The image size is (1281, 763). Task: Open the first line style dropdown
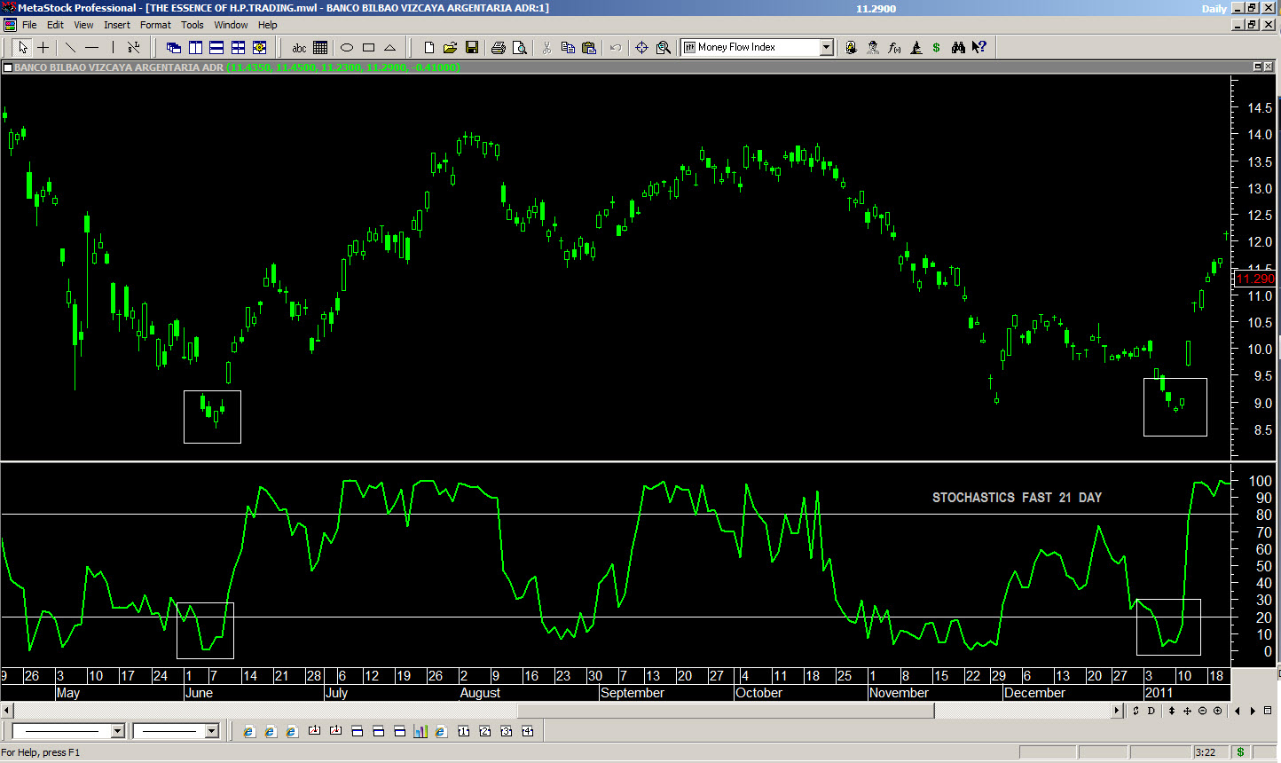[117, 731]
